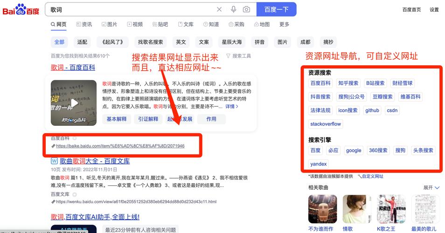The image size is (445, 233).
Task: Click the Baidu logo
Action: click(x=21, y=10)
